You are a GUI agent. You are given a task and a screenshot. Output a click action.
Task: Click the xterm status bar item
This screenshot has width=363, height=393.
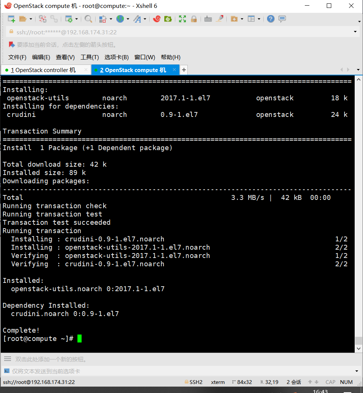(218, 382)
